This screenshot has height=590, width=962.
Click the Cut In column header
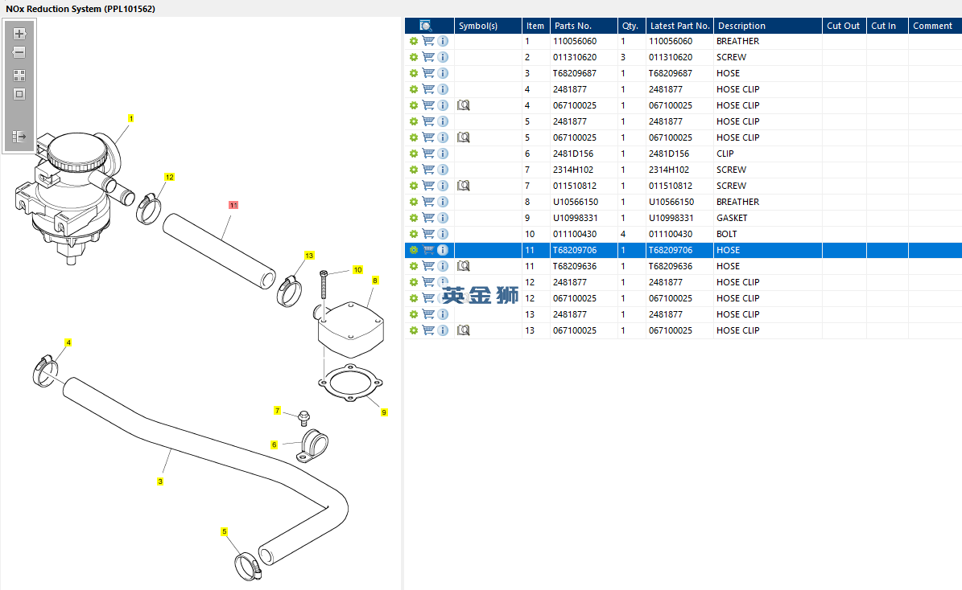point(886,26)
